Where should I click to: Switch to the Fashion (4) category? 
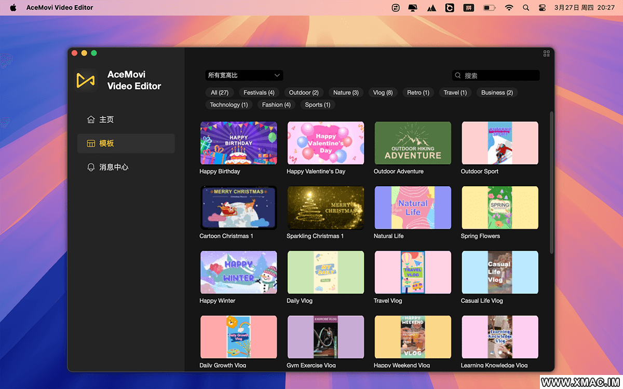point(276,105)
